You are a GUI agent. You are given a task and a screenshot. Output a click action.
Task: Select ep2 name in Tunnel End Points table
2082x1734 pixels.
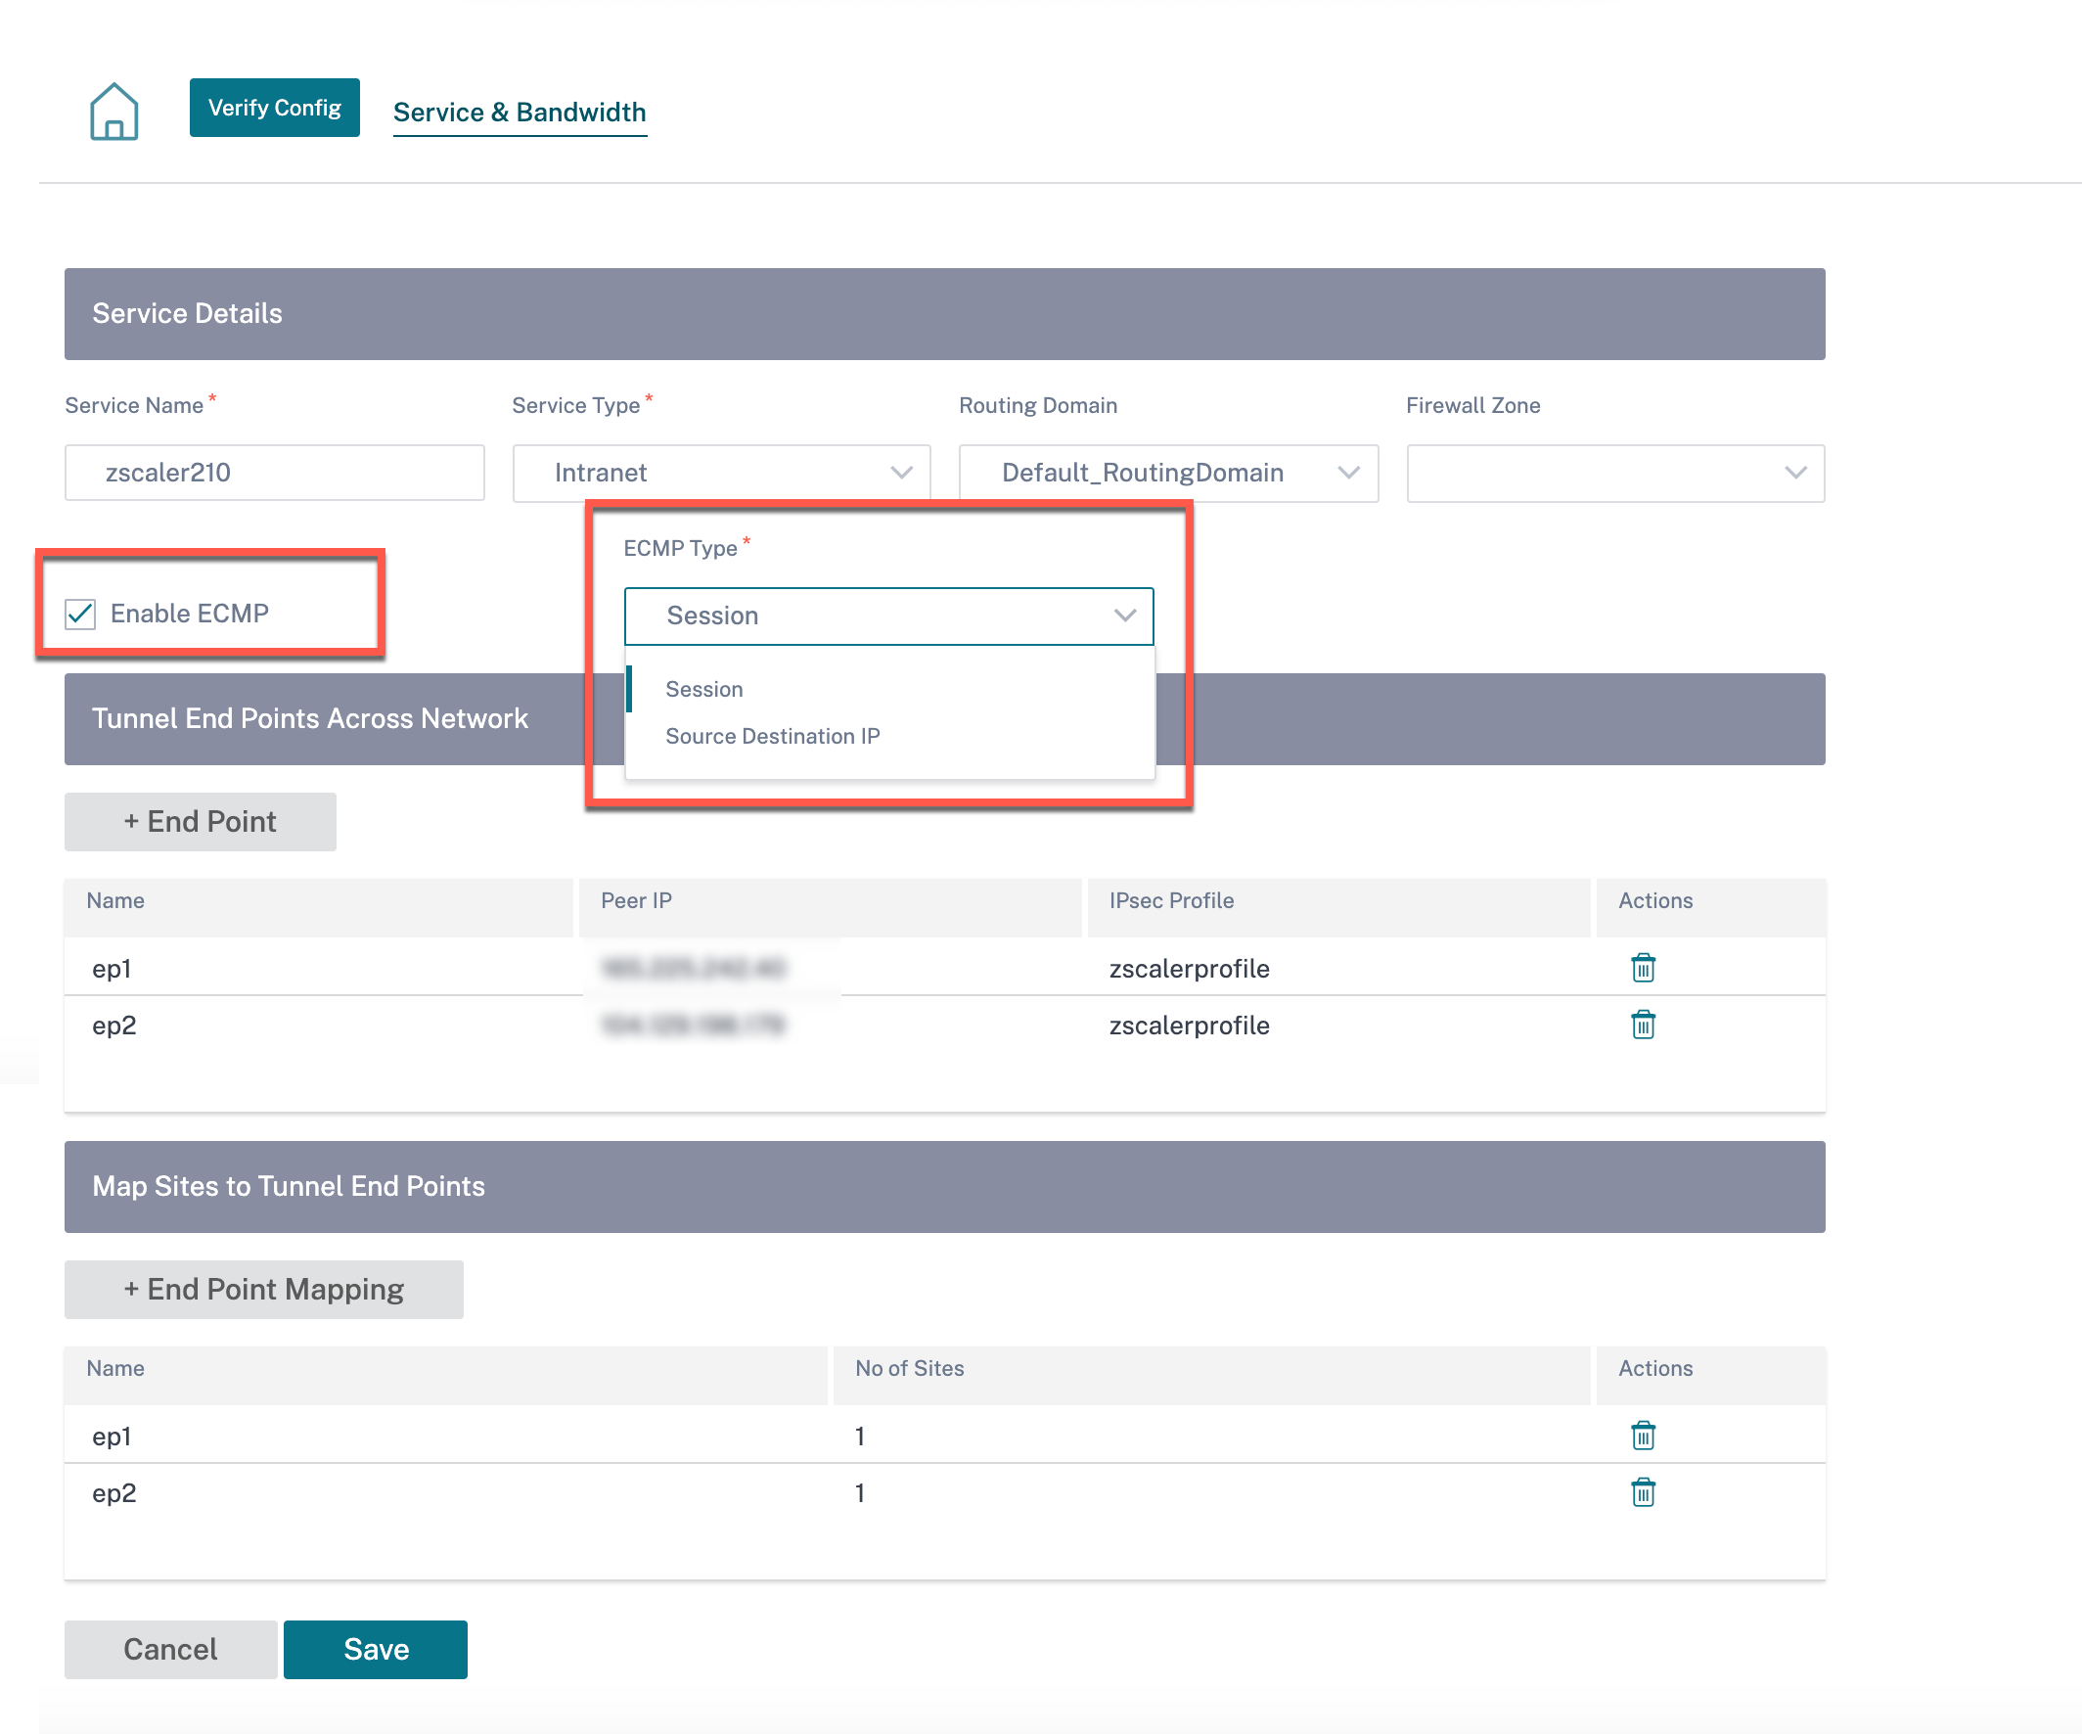114,1025
